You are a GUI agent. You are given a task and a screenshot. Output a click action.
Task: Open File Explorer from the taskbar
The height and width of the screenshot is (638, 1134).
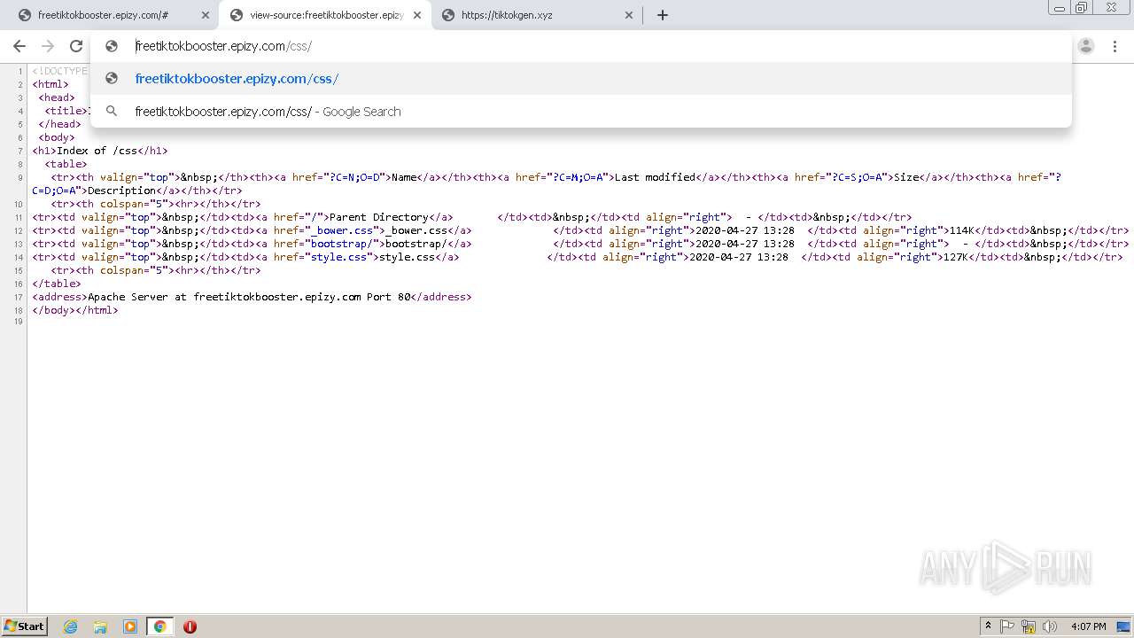click(100, 626)
